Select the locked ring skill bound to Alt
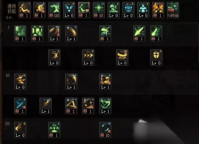 (88, 104)
